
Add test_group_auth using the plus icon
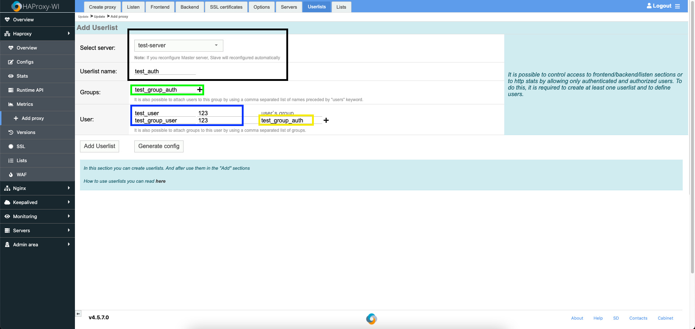coord(199,89)
